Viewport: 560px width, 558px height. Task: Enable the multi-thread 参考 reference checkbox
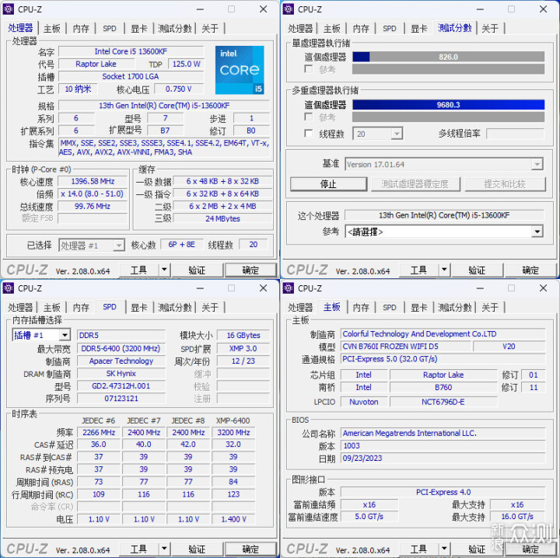pyautogui.click(x=309, y=117)
